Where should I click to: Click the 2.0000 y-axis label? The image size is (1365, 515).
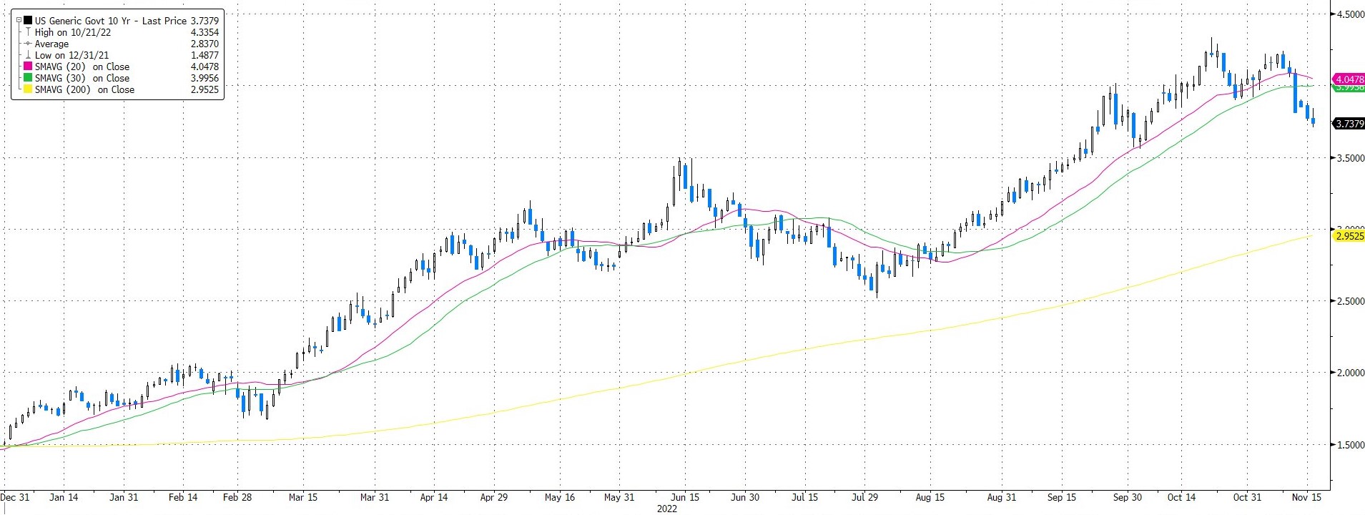click(x=1350, y=373)
